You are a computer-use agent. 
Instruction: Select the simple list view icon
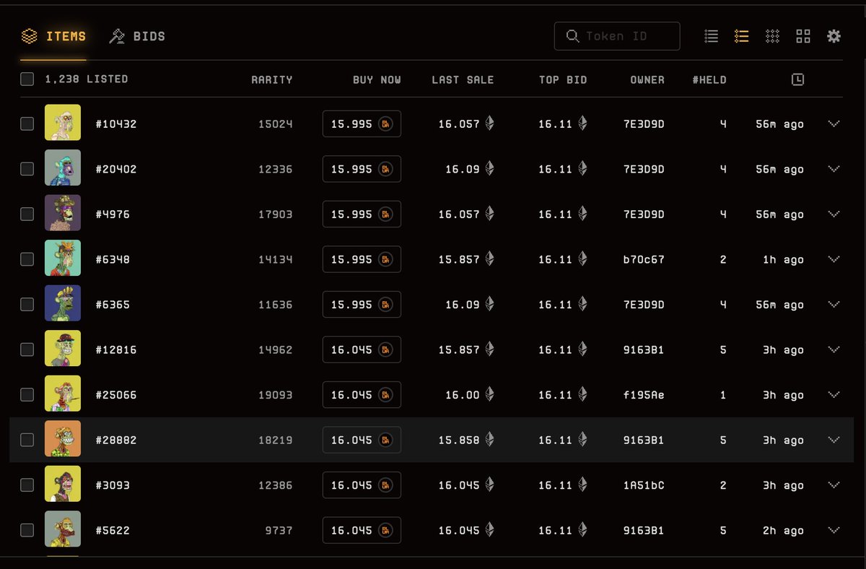pos(711,36)
